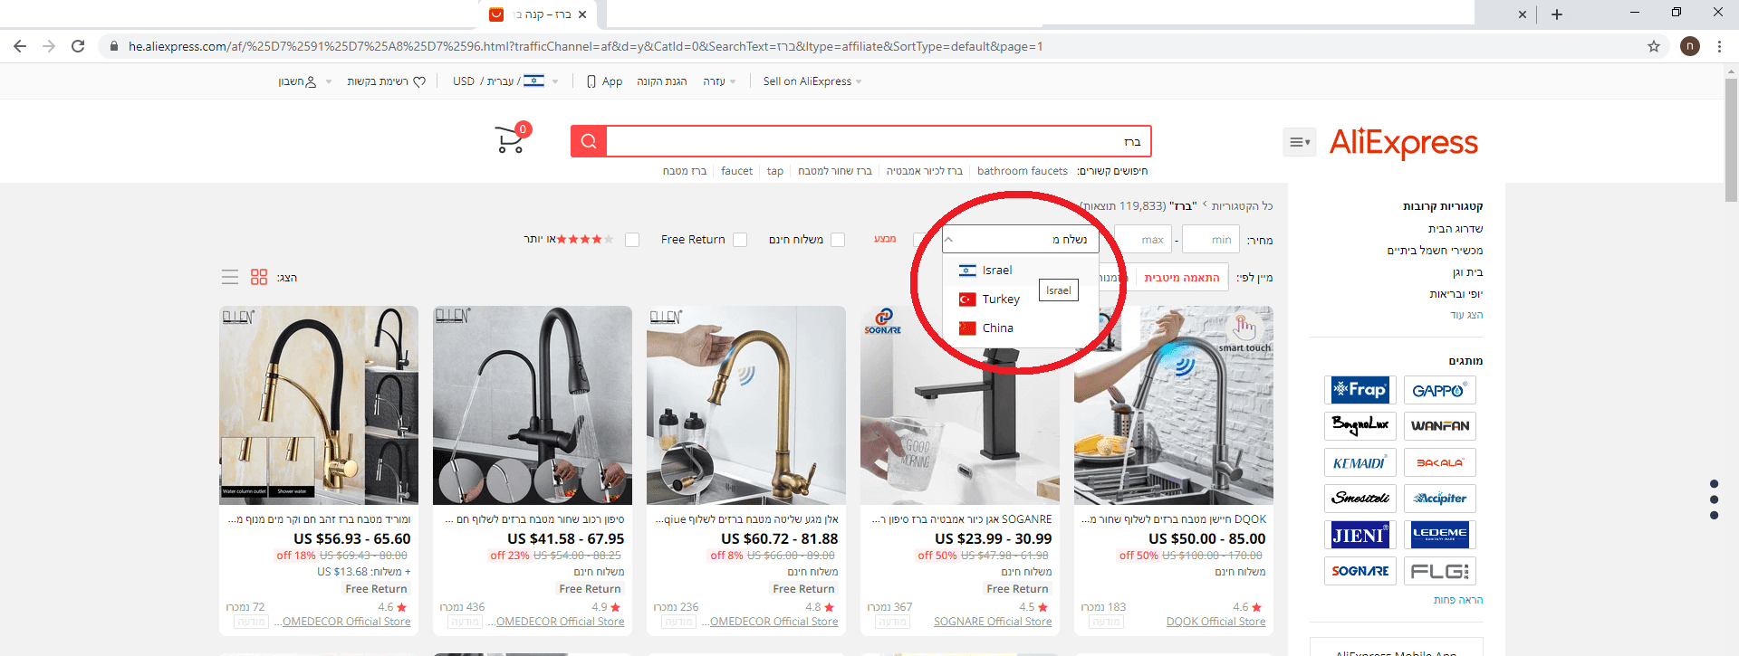Click the App mobile phone icon
This screenshot has width=1739, height=656.
tap(591, 81)
